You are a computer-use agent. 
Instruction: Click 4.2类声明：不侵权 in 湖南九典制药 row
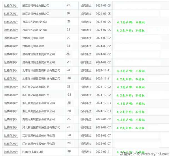point(131,120)
